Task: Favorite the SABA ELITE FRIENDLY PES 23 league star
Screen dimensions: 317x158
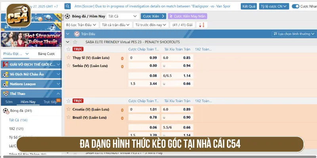Action: tap(75, 42)
